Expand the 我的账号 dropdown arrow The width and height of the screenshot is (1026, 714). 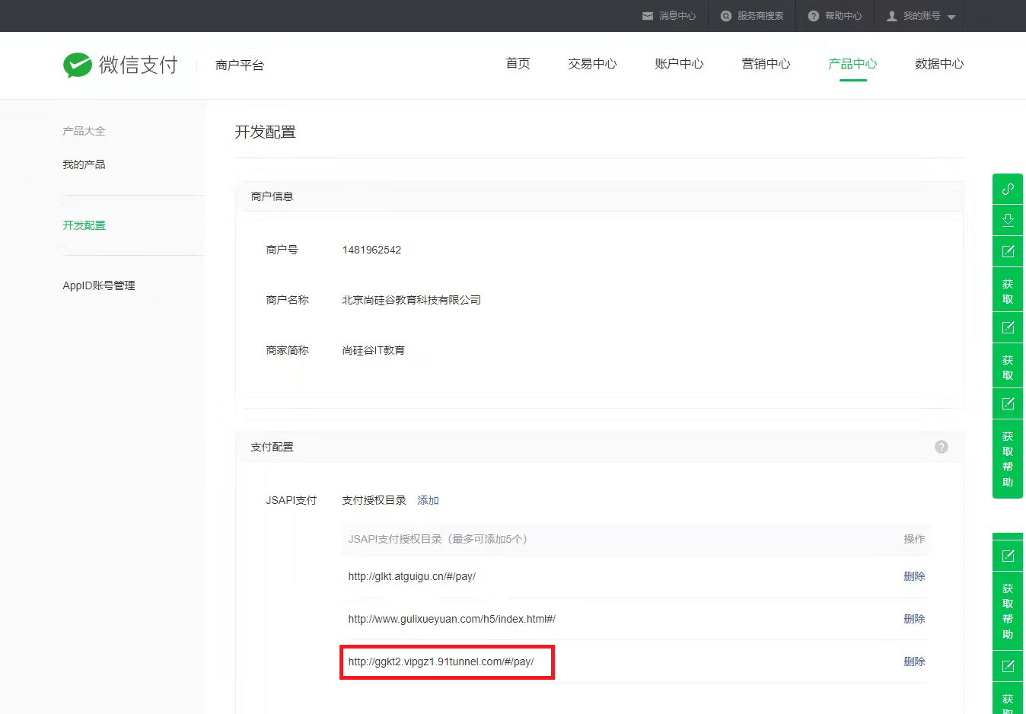(951, 17)
